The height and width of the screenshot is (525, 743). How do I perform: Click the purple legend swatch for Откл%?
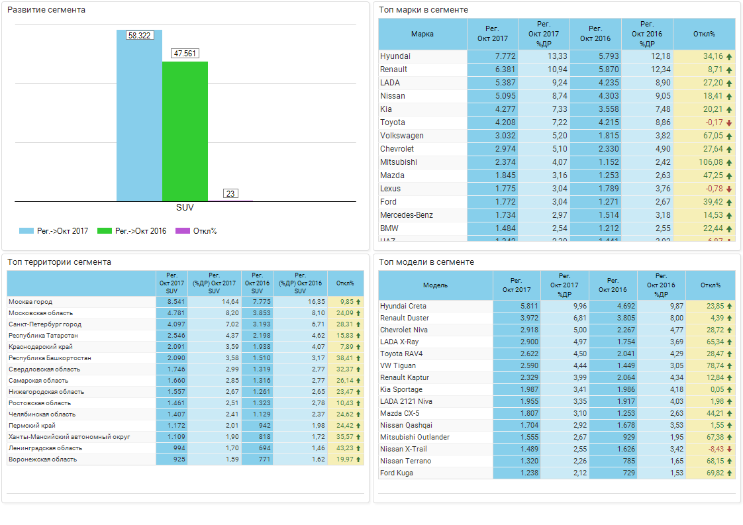(182, 231)
